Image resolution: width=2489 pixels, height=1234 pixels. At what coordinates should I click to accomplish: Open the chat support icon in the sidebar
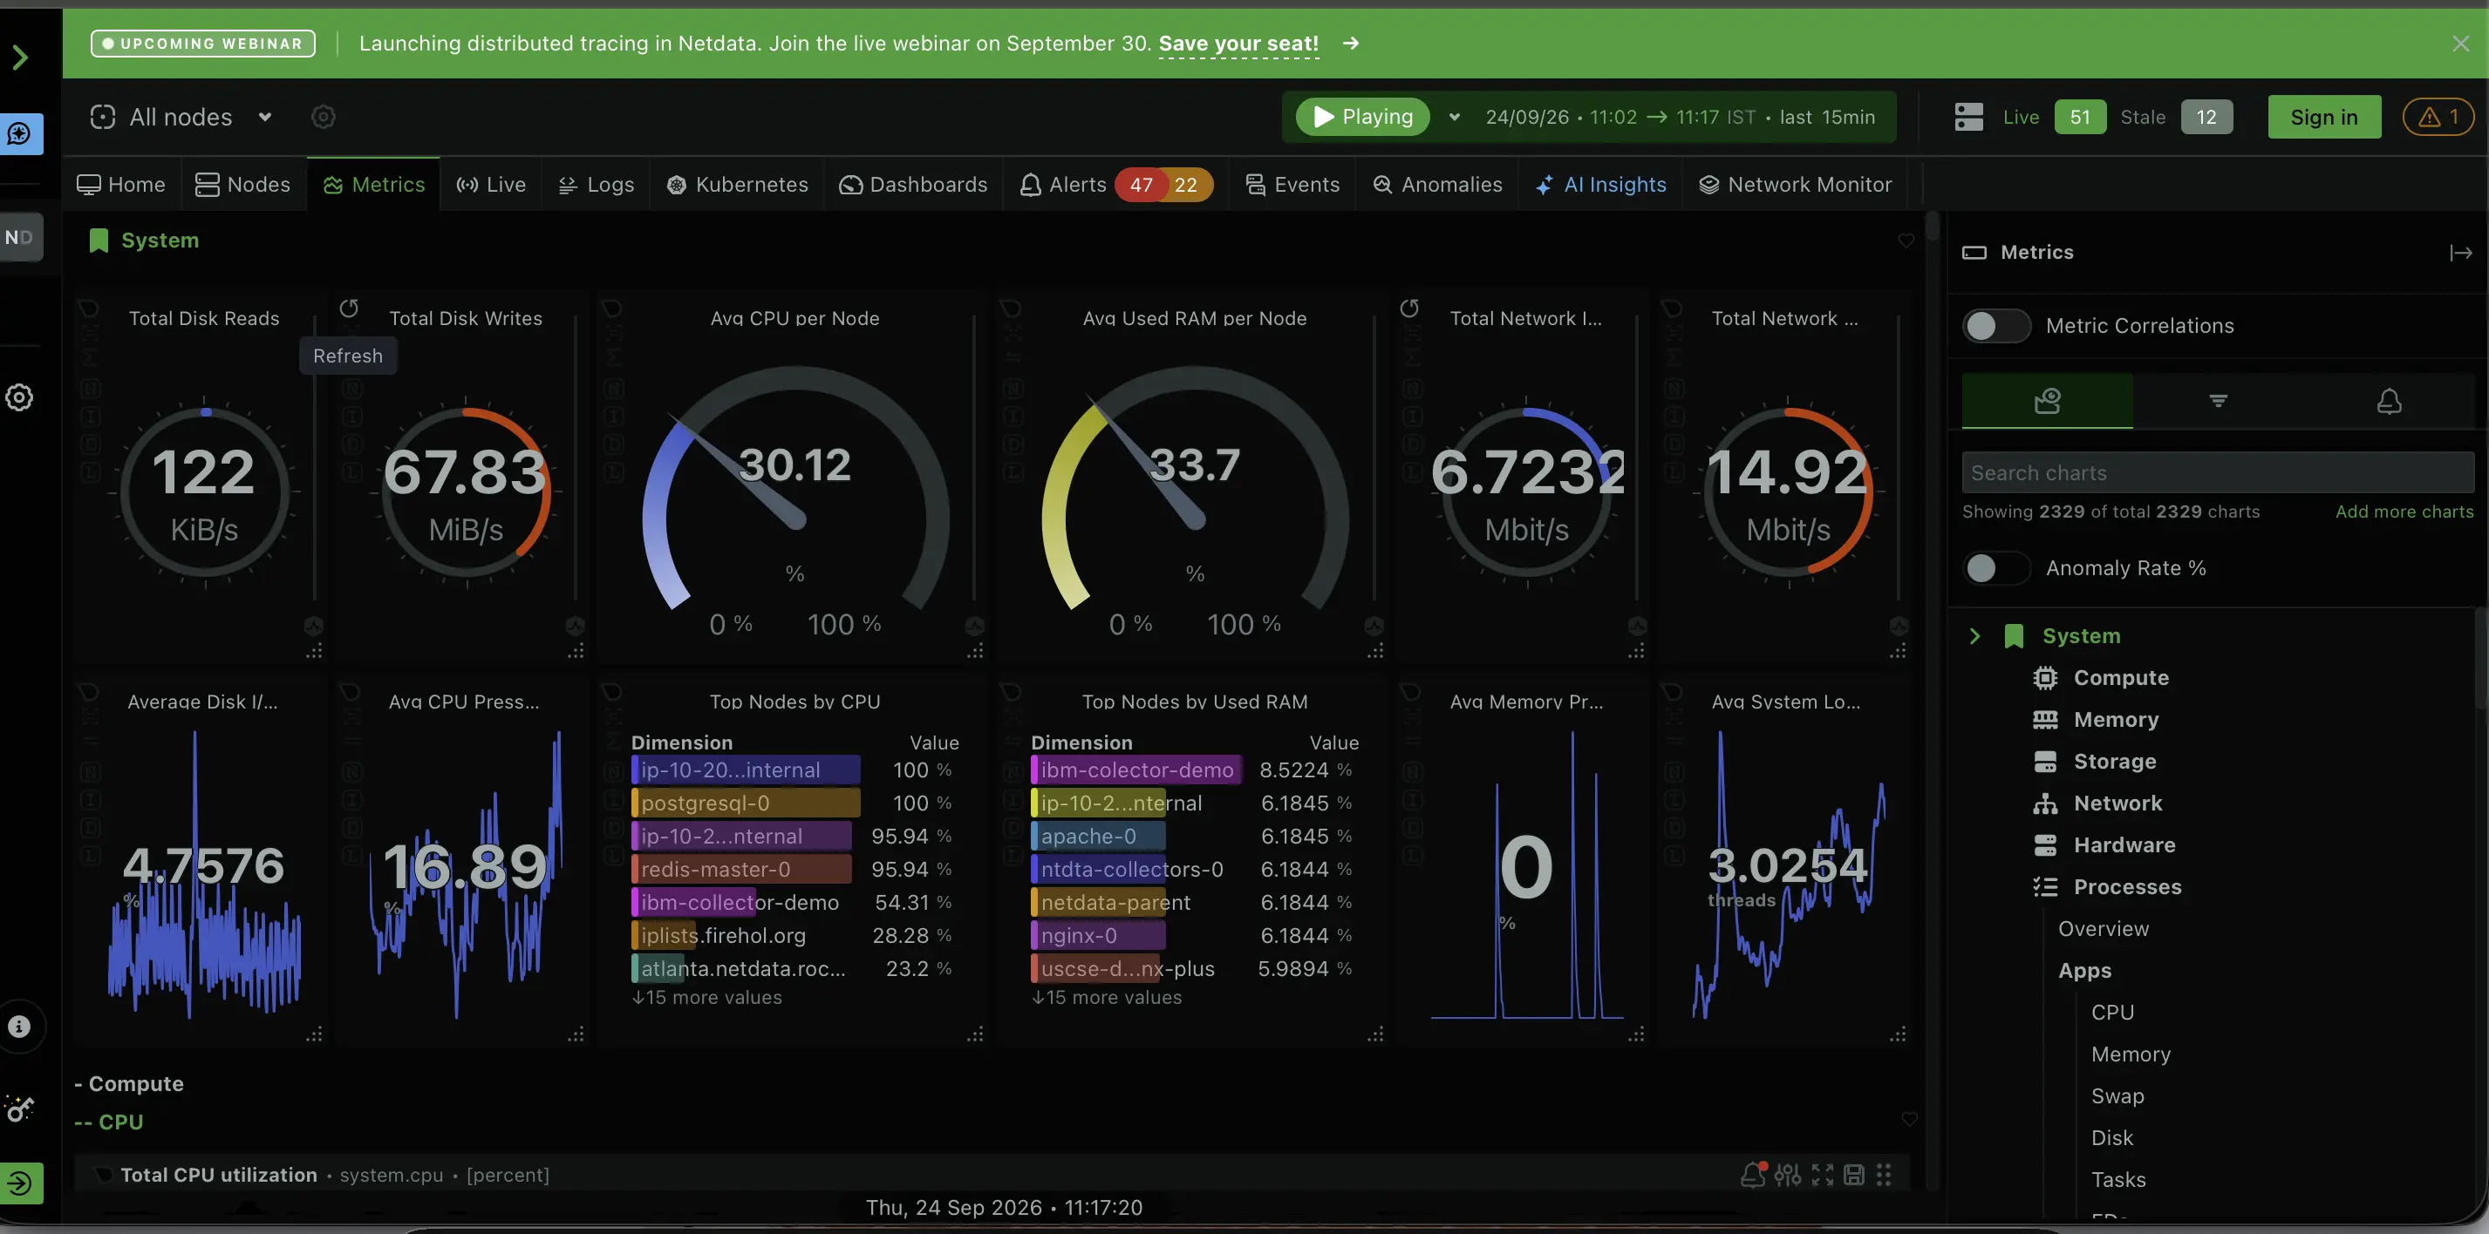click(x=20, y=133)
